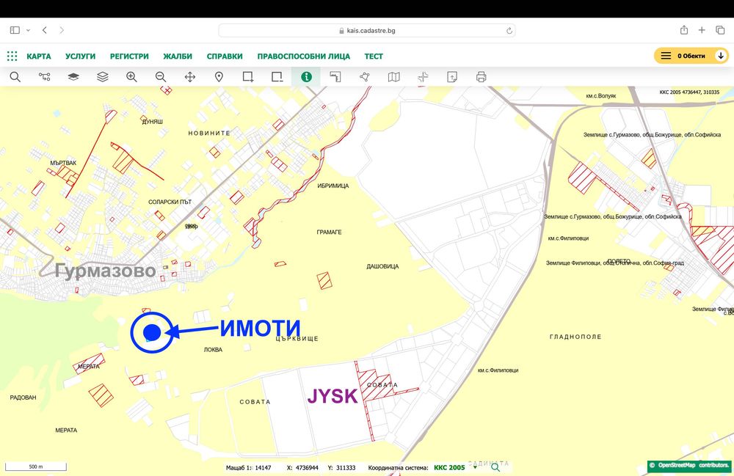Click the Safari share icon
The height and width of the screenshot is (476, 734).
(684, 30)
